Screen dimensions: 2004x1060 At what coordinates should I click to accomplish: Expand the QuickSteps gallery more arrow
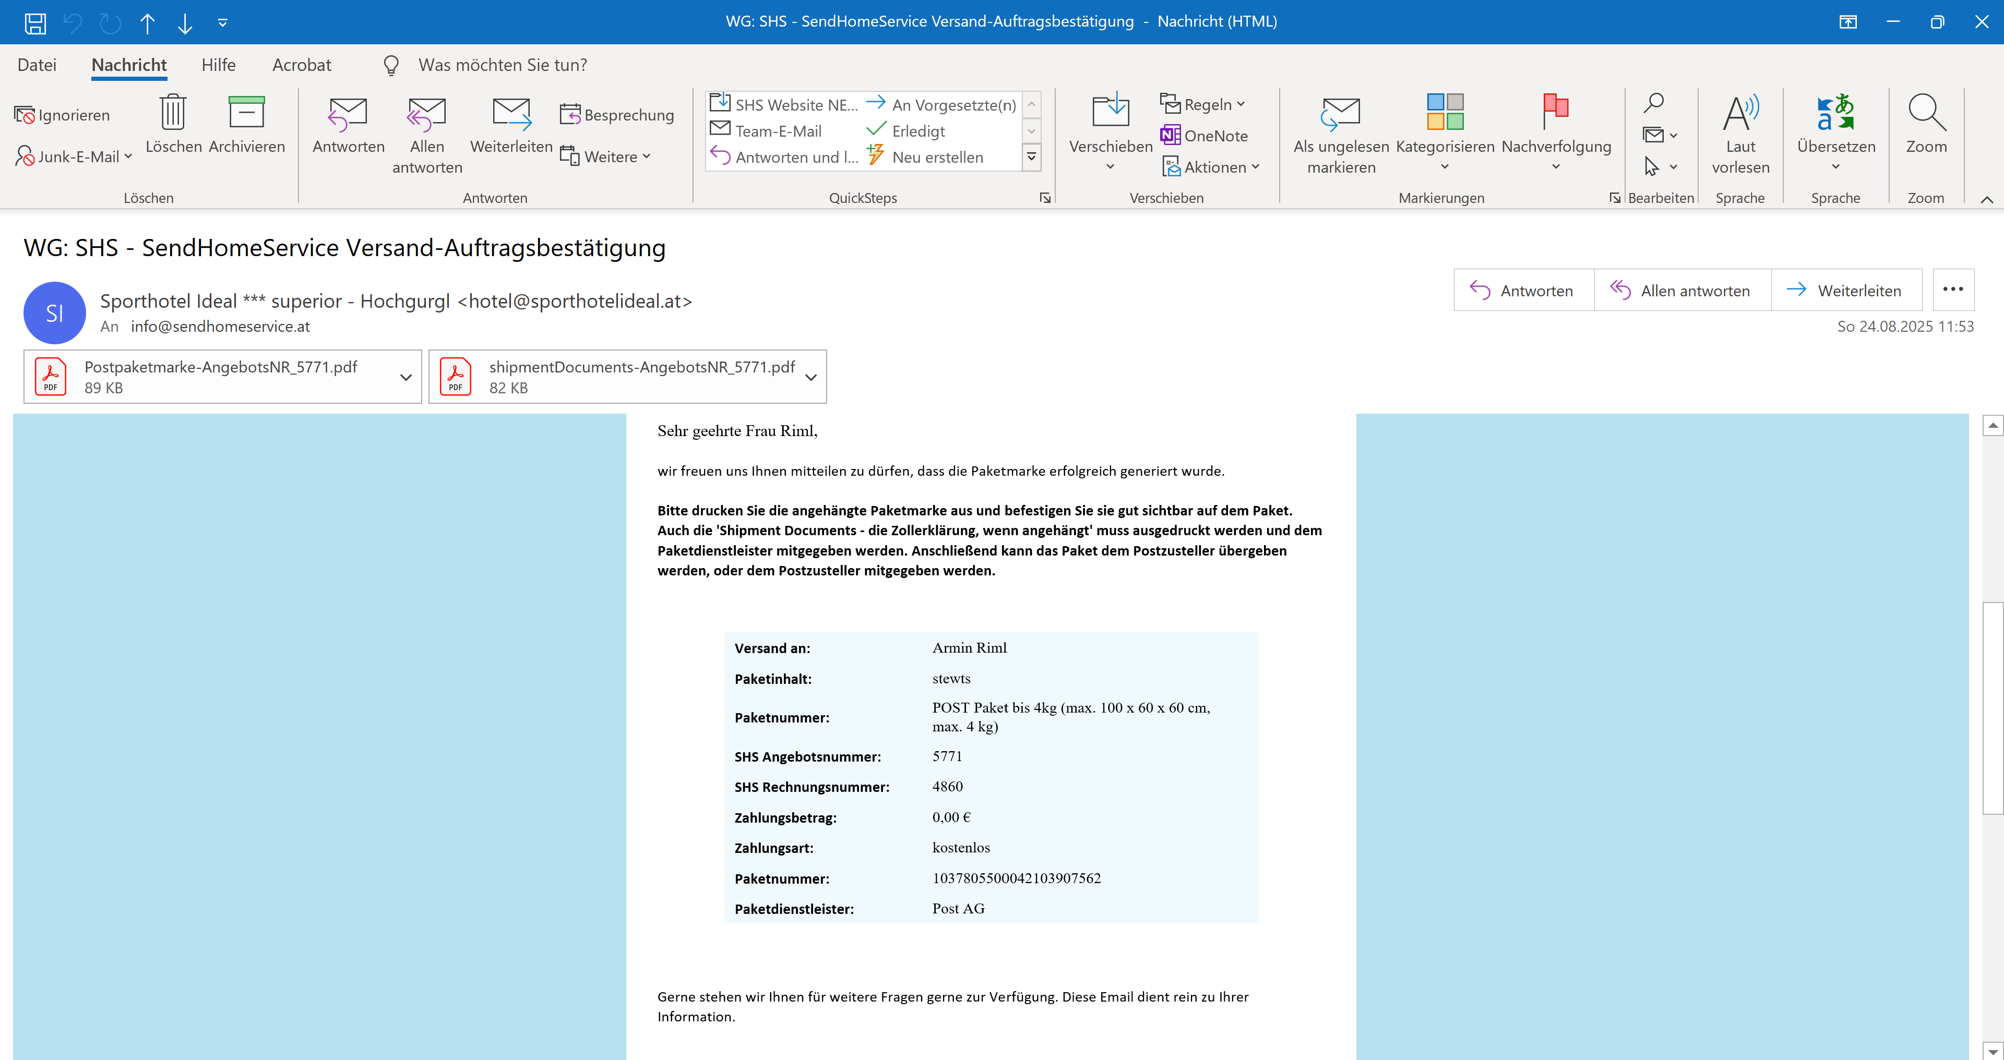1032,156
